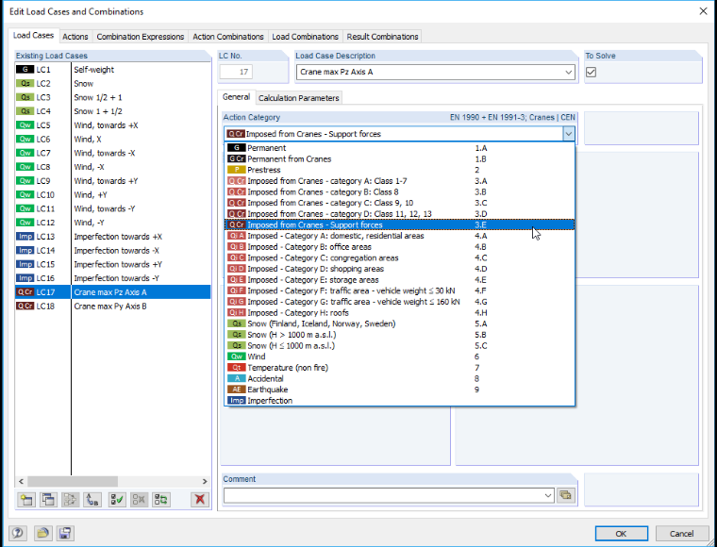Select the General sub-tab

point(236,97)
